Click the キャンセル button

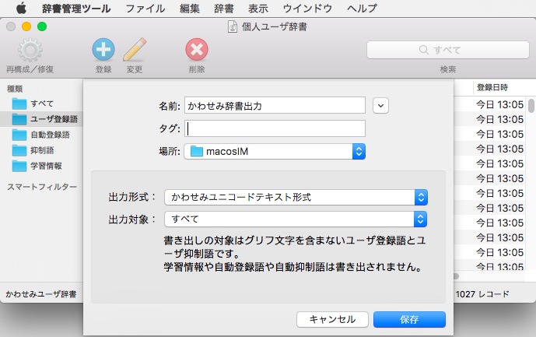point(332,319)
